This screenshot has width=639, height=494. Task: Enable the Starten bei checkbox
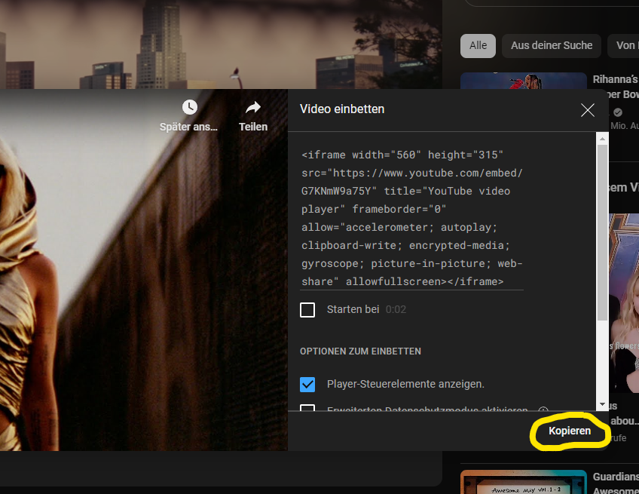(x=307, y=310)
